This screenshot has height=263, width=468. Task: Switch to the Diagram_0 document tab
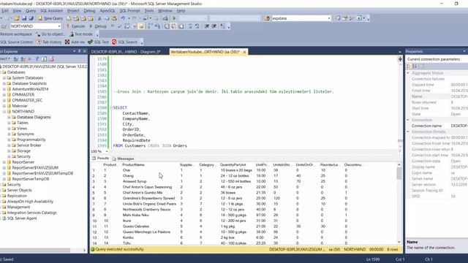pyautogui.click(x=126, y=52)
